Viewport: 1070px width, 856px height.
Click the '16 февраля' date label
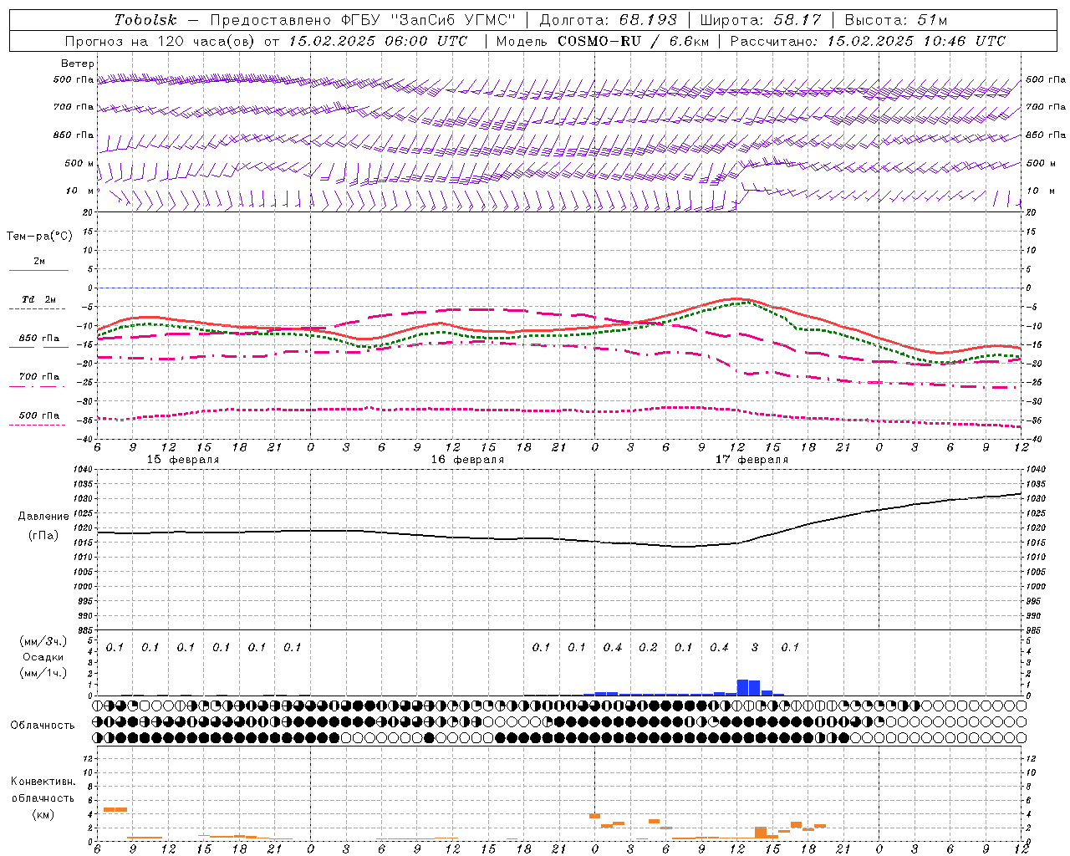point(467,460)
